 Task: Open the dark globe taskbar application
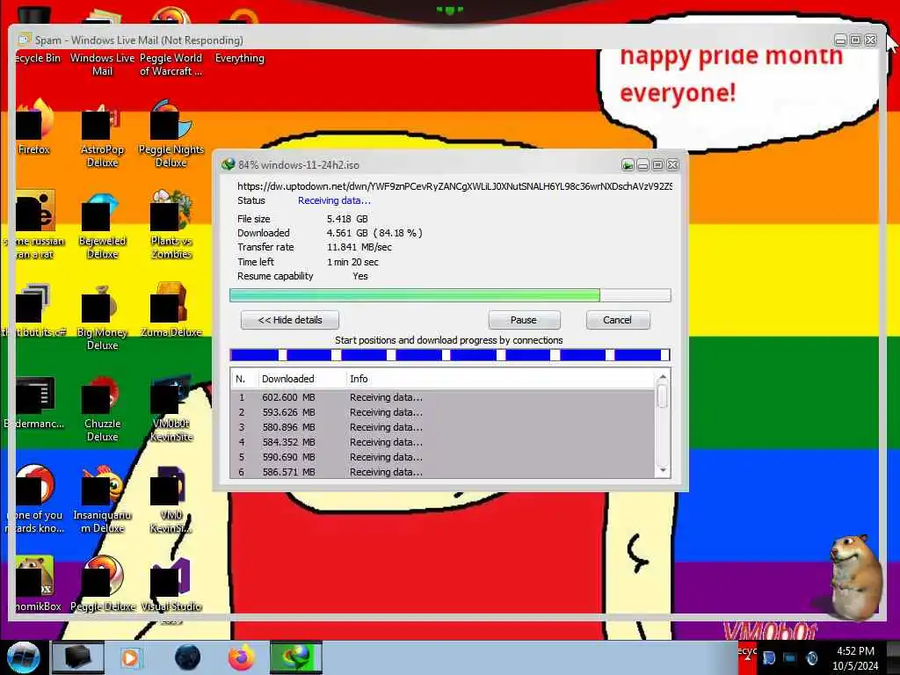[187, 657]
